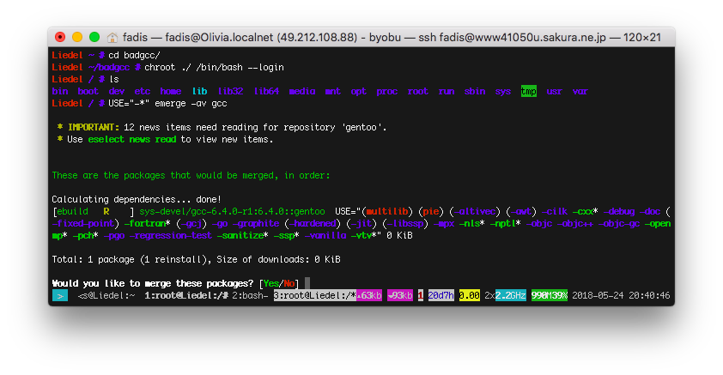The image size is (723, 375).
Task: Click the 'root' directory in ls output
Action: pos(418,91)
